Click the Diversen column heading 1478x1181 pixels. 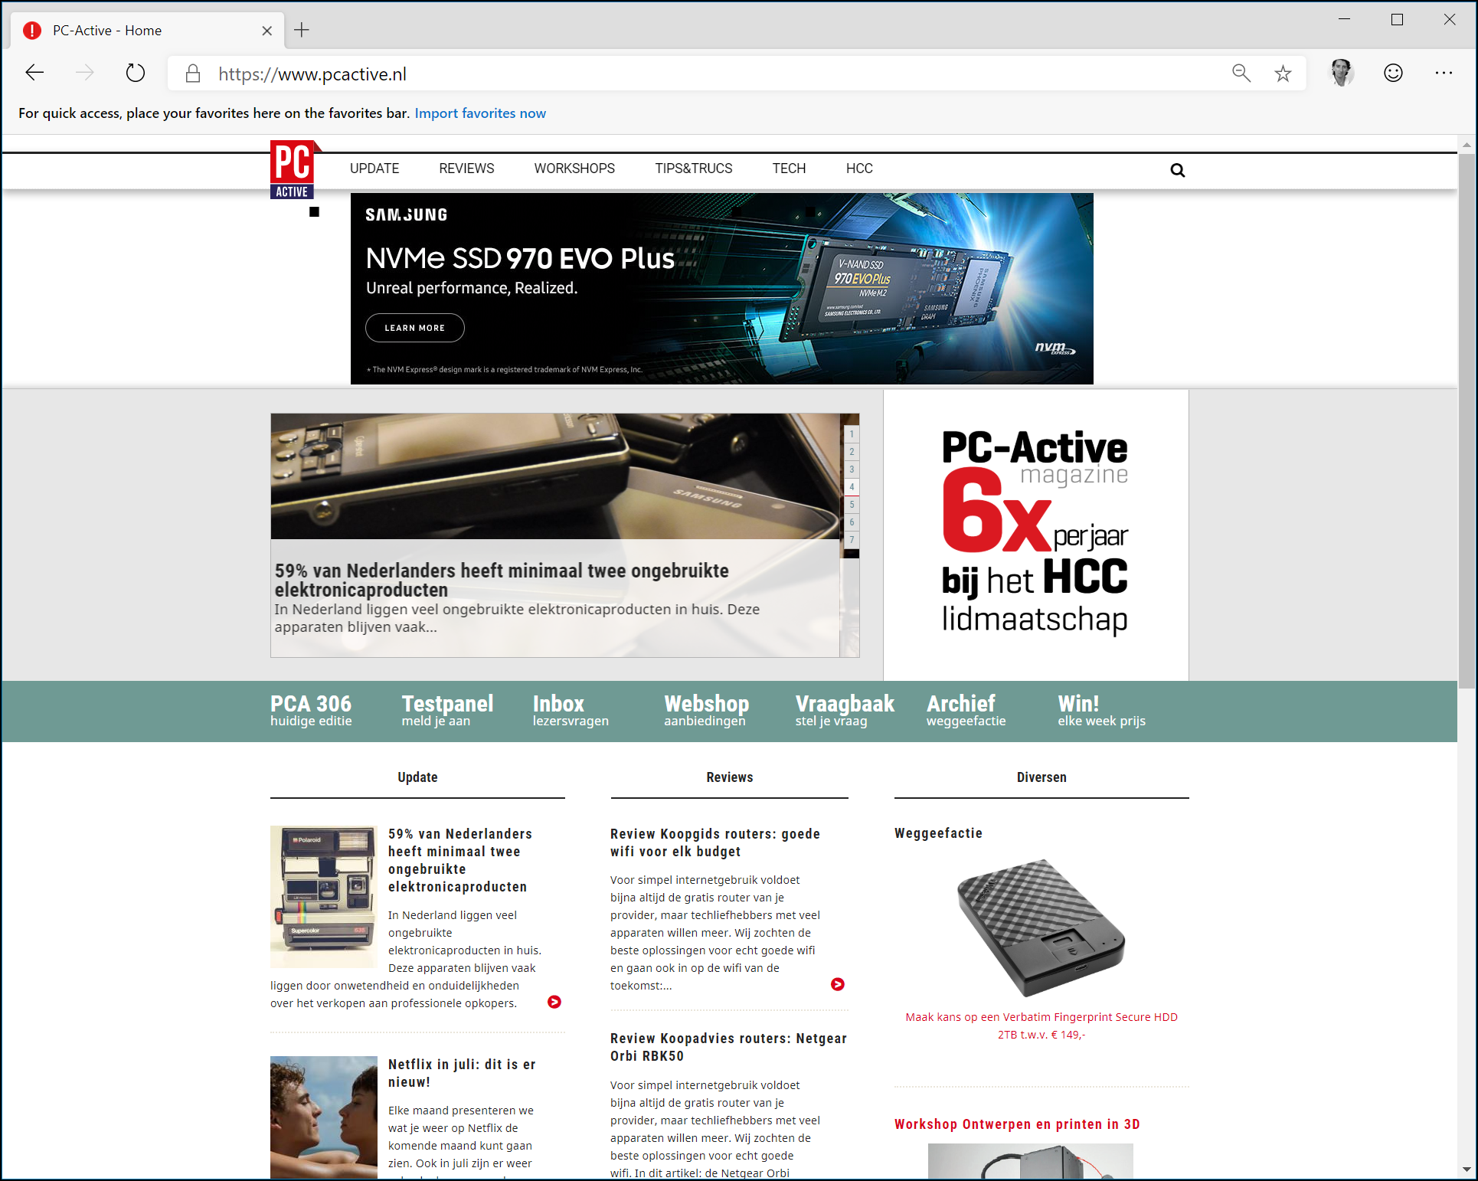[1041, 777]
